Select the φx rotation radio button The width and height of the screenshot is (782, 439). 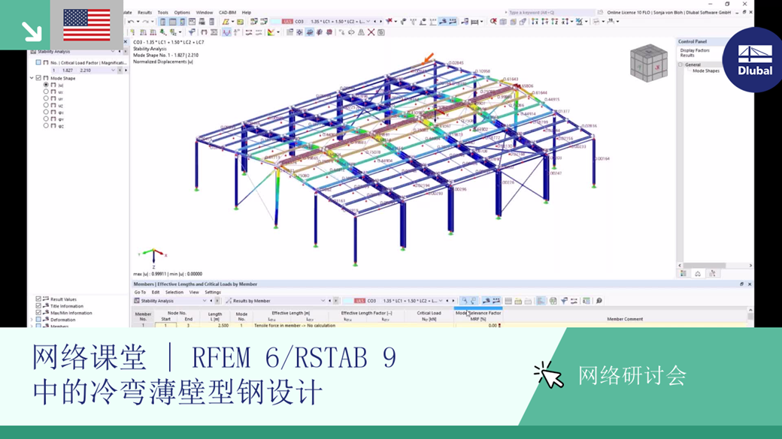[46, 113]
